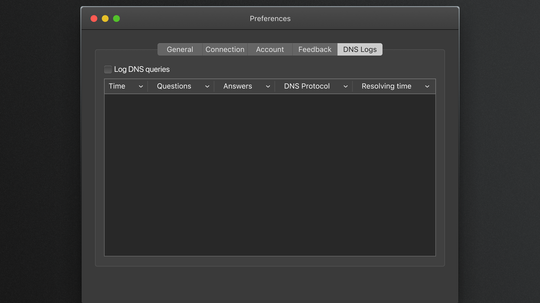Expand the Questions column chevron
Image resolution: width=540 pixels, height=303 pixels.
(207, 86)
